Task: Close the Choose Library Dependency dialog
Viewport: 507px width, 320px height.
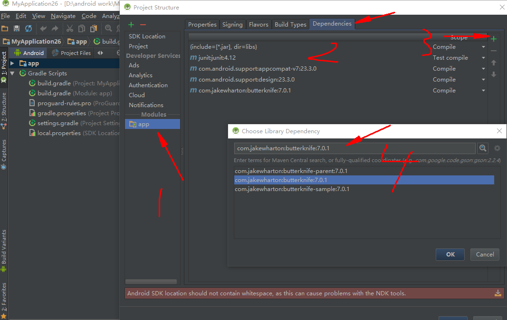Action: 499,131
